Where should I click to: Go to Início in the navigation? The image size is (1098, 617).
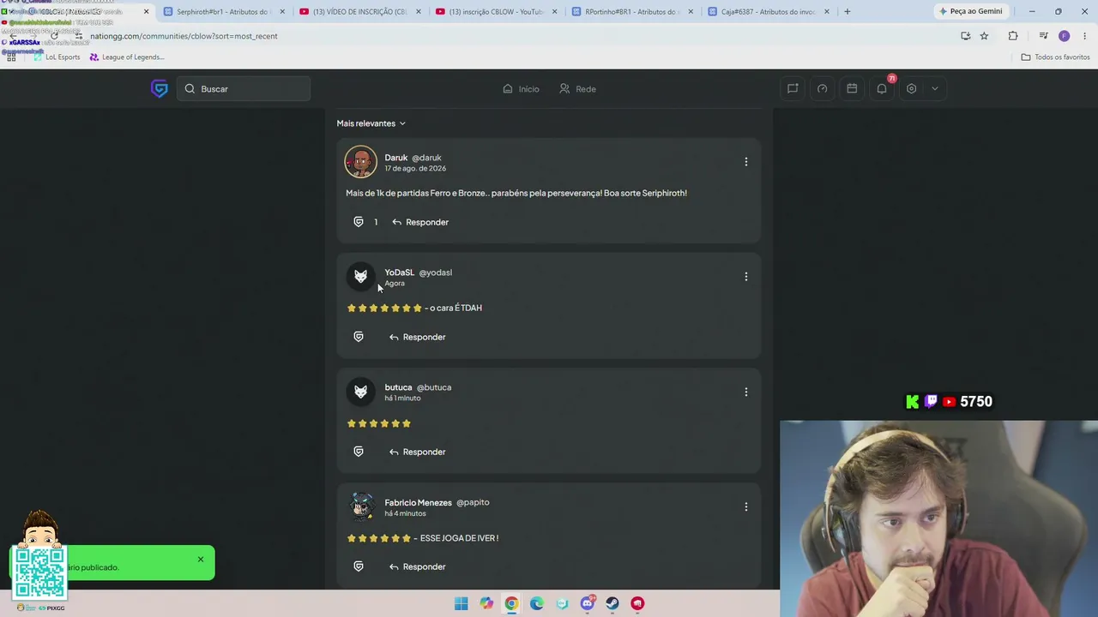pos(521,89)
